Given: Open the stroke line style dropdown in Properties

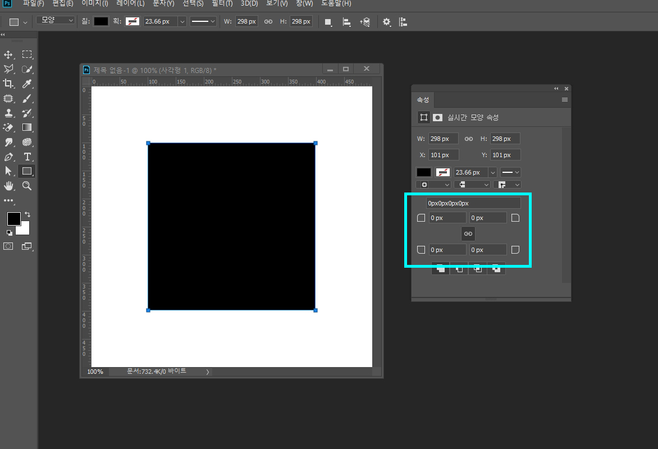Looking at the screenshot, I should coord(511,172).
